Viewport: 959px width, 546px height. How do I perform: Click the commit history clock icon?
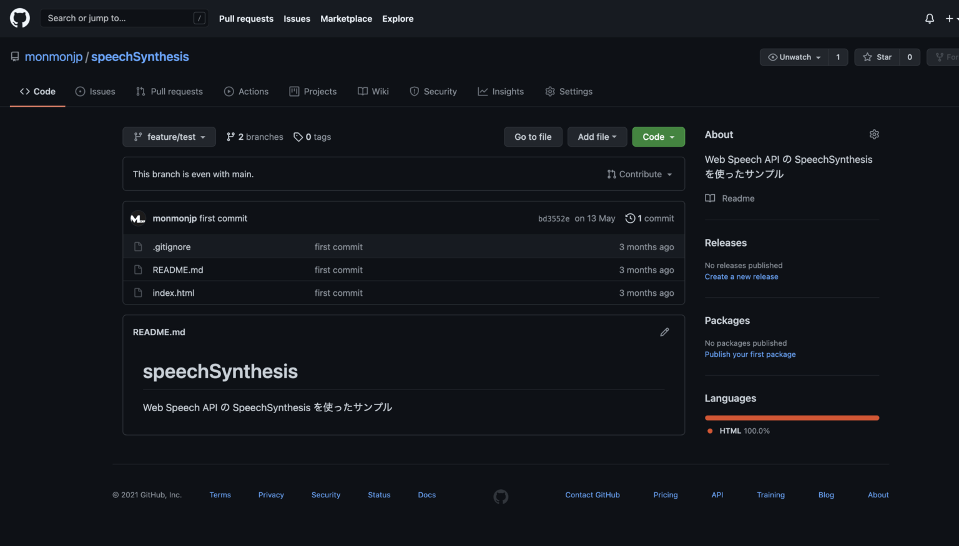pyautogui.click(x=630, y=218)
